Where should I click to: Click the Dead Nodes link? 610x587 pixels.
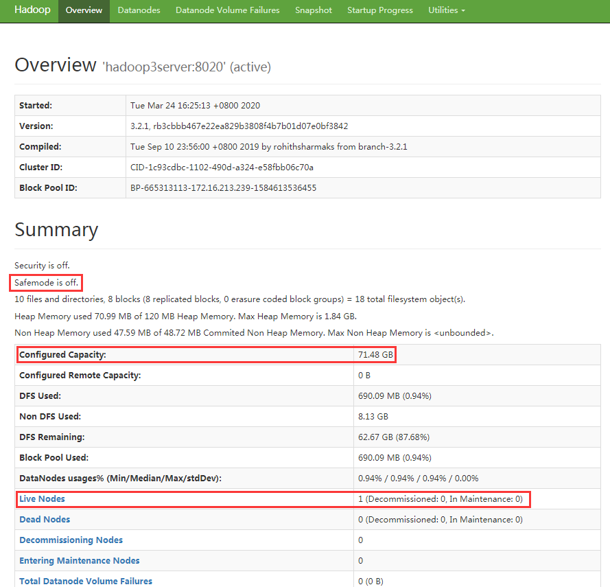point(45,520)
